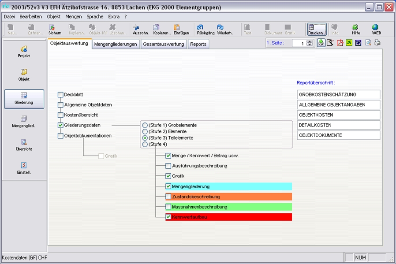
Task: Click the Sichern save icon in the toolbar
Action: coord(52,27)
